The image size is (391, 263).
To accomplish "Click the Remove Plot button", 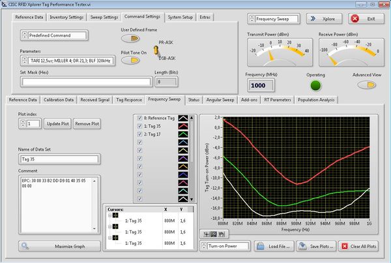I will pos(86,123).
